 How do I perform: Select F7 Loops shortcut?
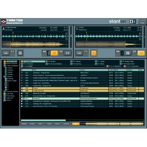[100, 61]
